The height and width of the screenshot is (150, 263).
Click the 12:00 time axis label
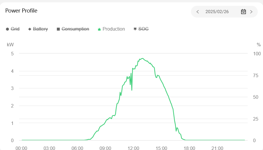(133, 148)
